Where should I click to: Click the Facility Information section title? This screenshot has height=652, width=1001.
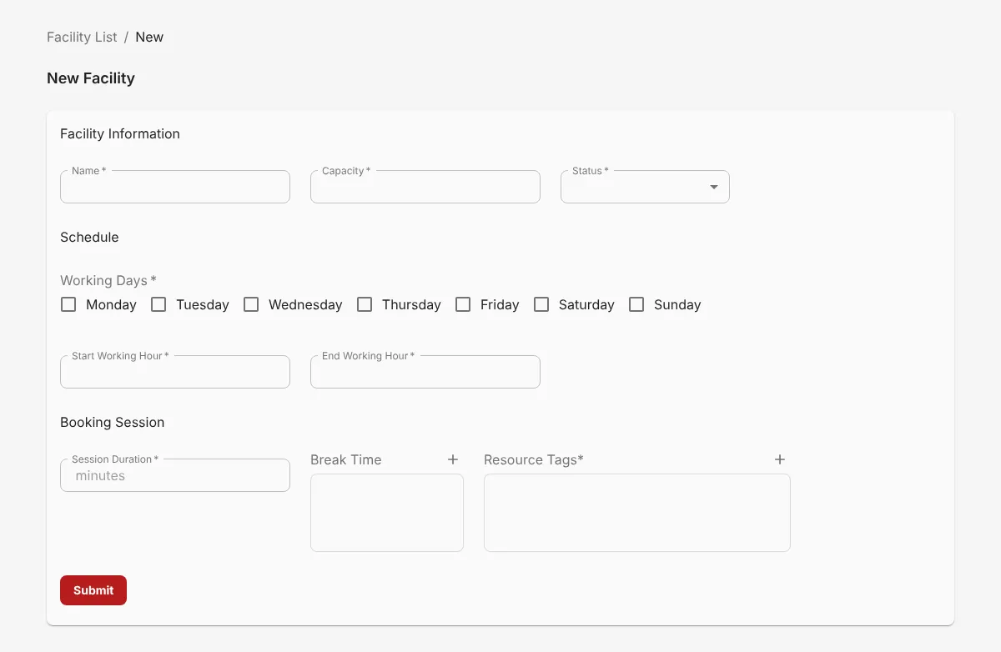click(120, 133)
